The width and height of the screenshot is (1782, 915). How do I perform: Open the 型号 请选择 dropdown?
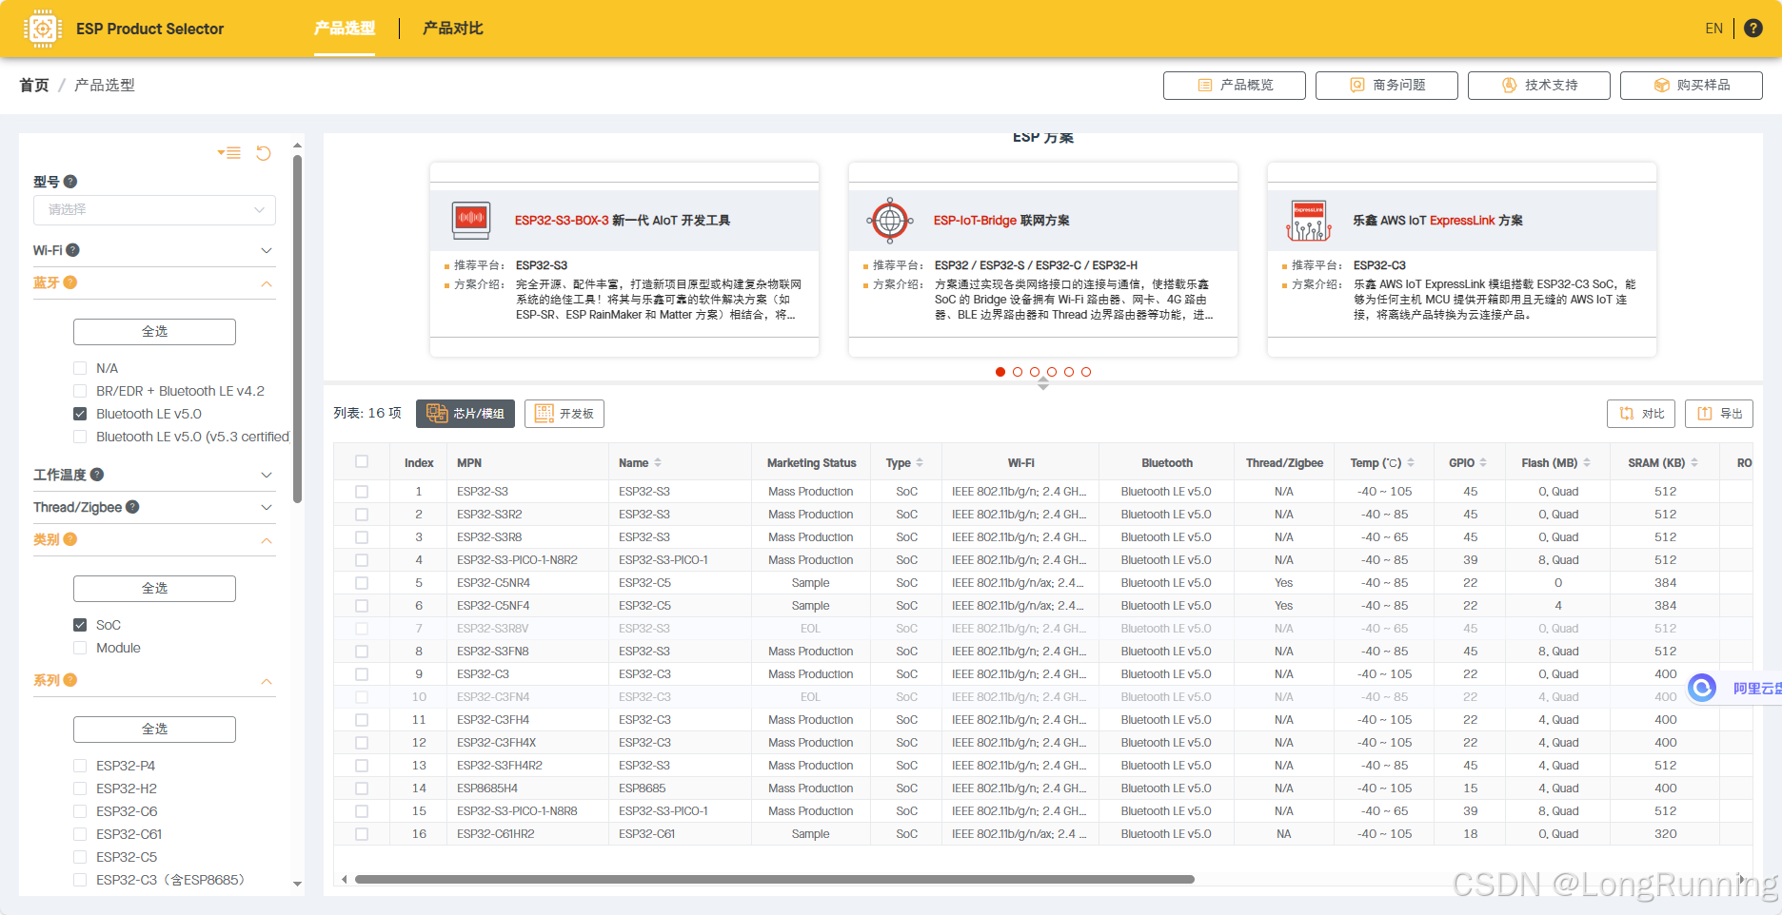coord(154,210)
